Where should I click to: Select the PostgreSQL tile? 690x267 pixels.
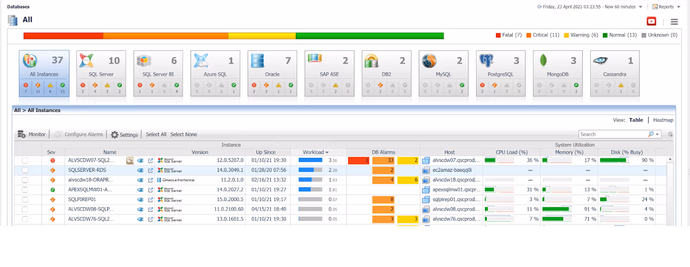[x=501, y=74]
